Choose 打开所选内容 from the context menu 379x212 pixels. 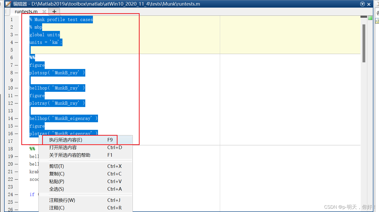(86, 148)
